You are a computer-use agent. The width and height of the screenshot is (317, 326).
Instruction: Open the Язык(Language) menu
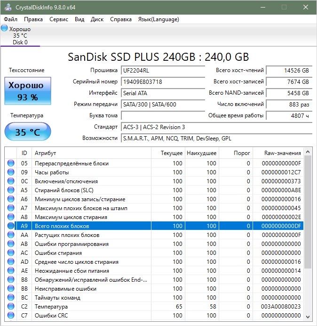coord(158,19)
